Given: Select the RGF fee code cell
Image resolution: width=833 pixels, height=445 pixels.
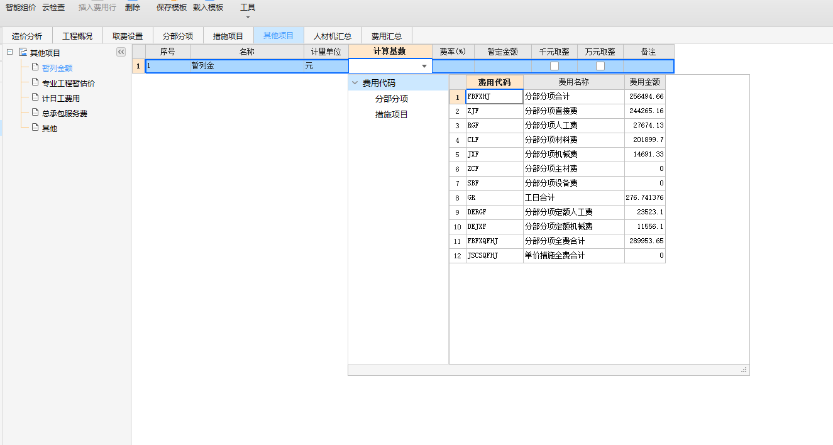Looking at the screenshot, I should [495, 126].
